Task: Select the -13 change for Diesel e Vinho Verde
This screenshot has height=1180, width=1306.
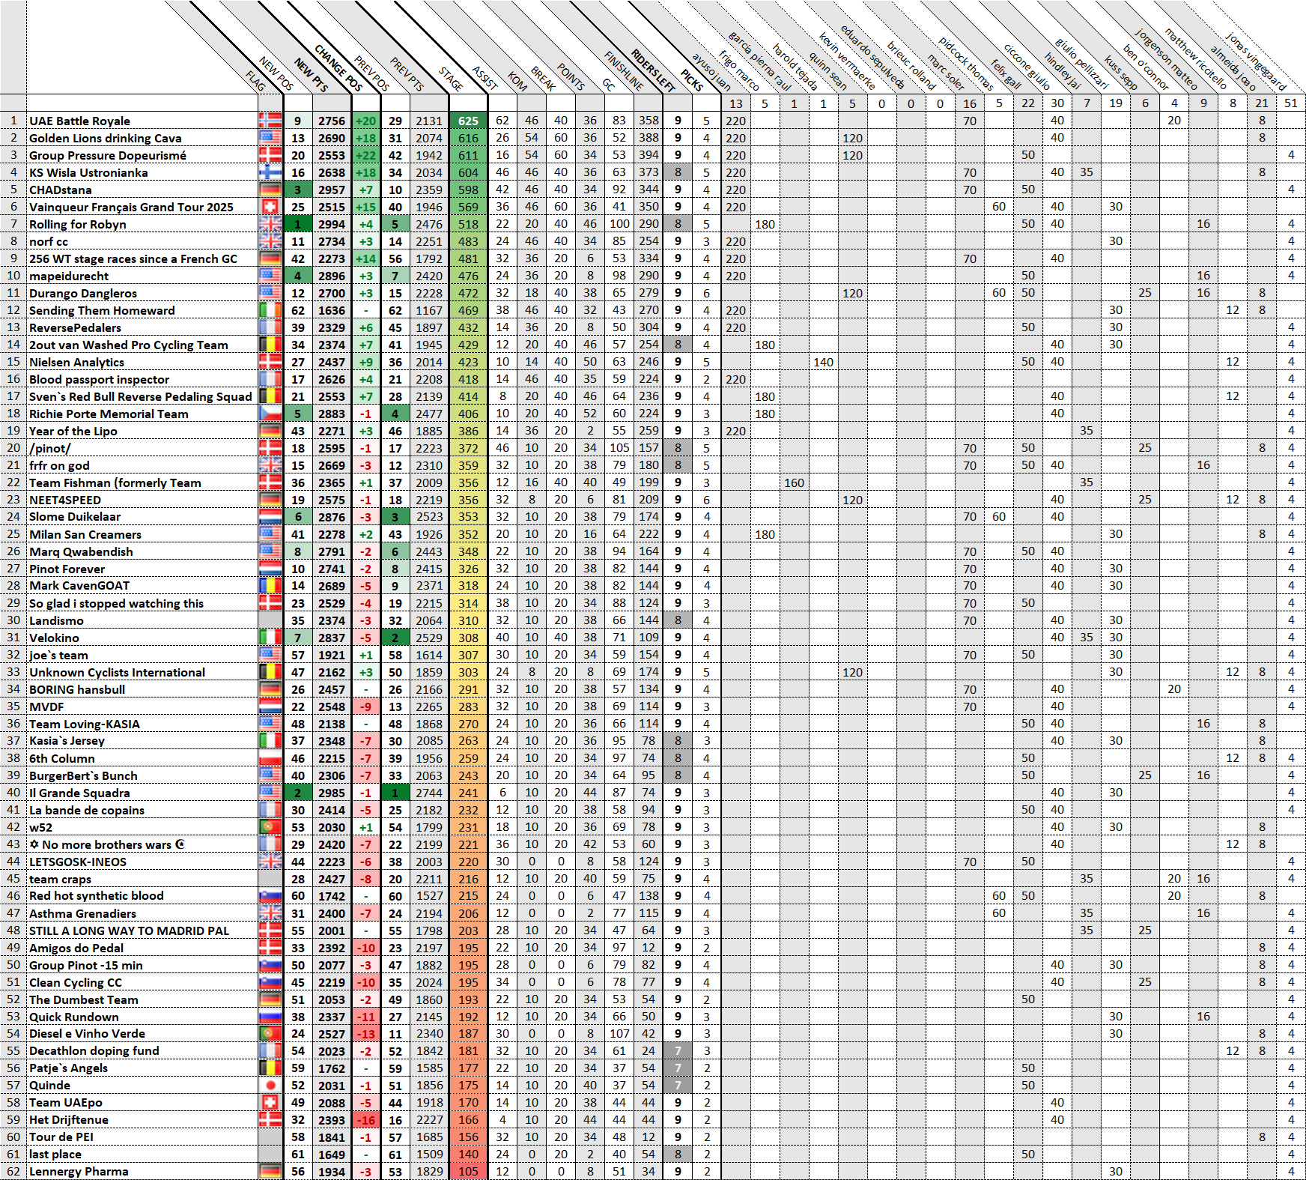Action: click(x=365, y=1034)
